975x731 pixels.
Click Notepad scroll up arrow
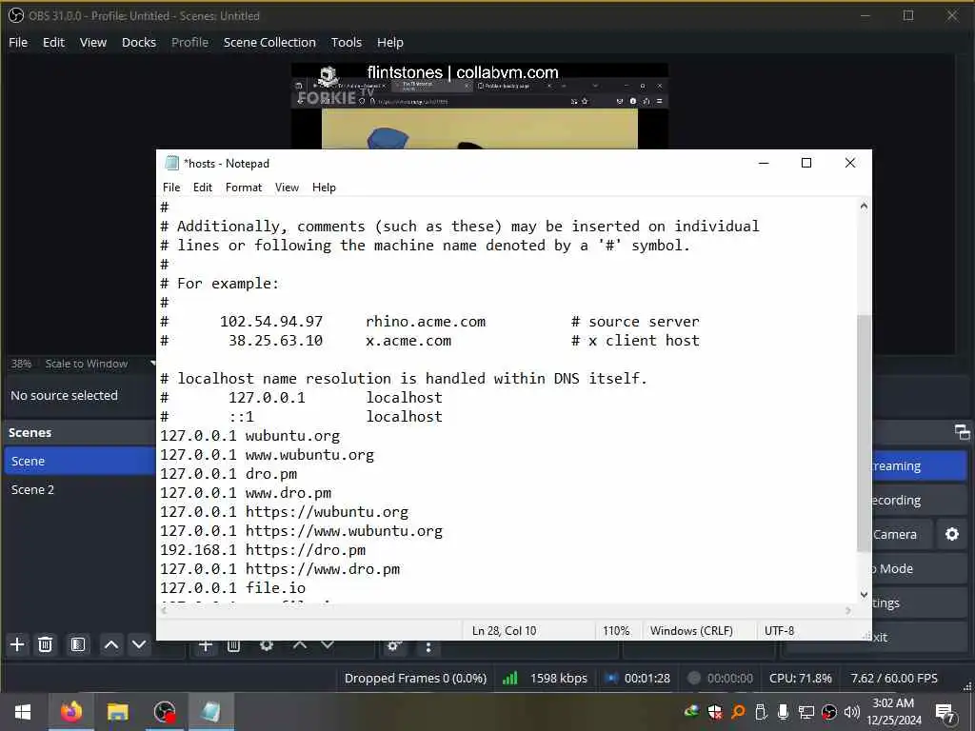coord(863,206)
